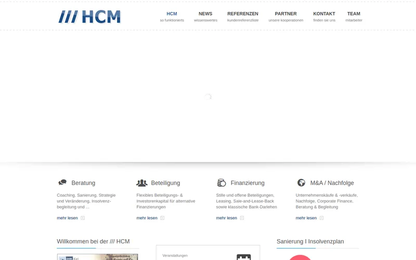Click the Beteiligung people icon
This screenshot has width=416, height=260.
[141, 183]
